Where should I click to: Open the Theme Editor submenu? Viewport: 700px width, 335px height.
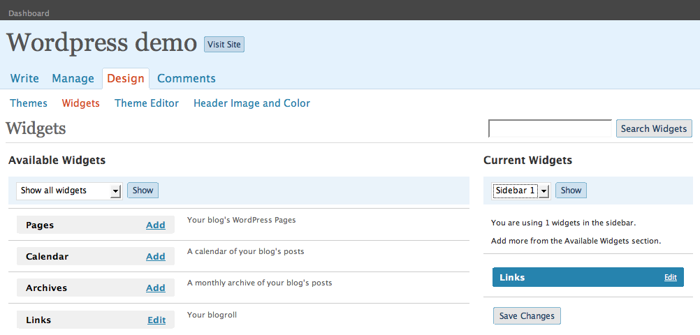coord(147,103)
